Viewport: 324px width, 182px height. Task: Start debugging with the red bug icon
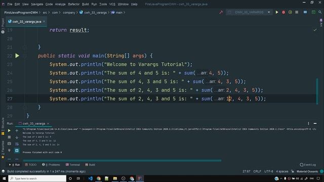283,12
